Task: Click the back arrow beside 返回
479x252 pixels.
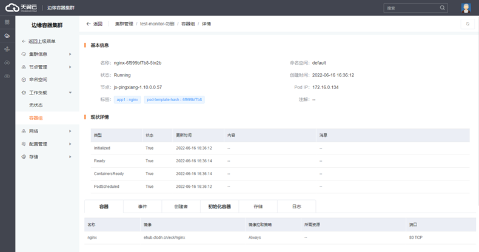Action: (89, 24)
